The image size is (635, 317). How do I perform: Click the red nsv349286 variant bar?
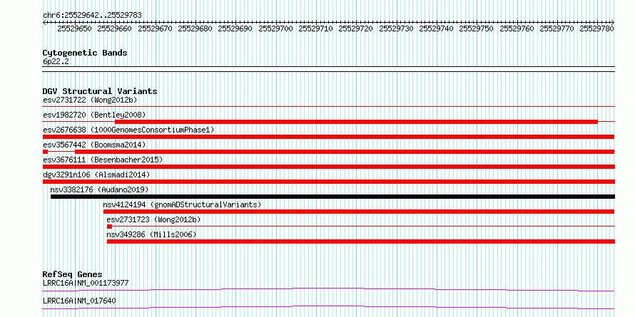pyautogui.click(x=361, y=241)
